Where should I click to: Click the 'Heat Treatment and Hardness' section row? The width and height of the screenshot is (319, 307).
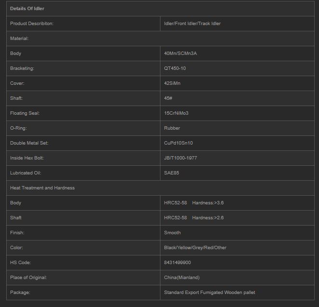(x=42, y=188)
